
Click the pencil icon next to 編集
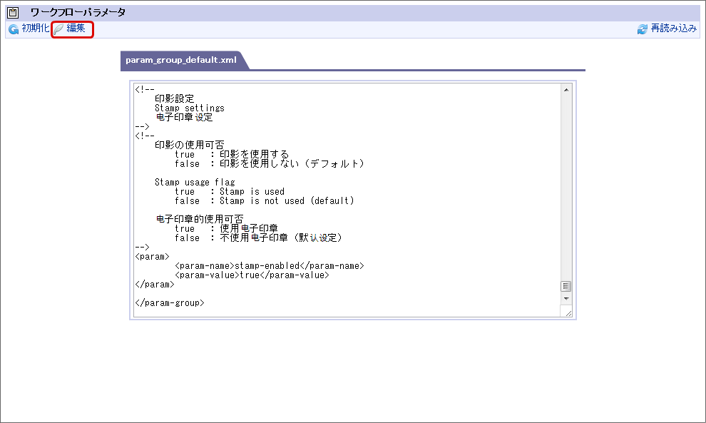point(59,29)
